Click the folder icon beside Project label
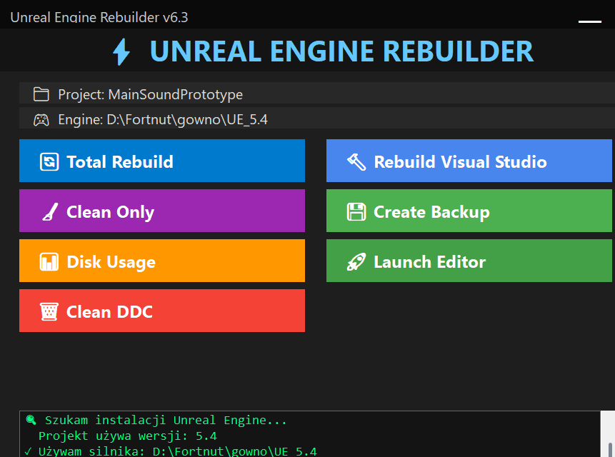This screenshot has width=615, height=457. (41, 94)
